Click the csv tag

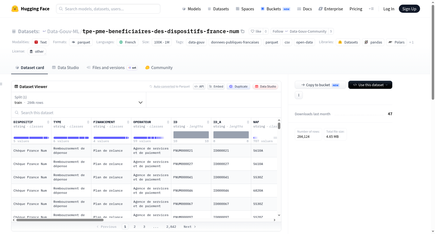coord(287,42)
